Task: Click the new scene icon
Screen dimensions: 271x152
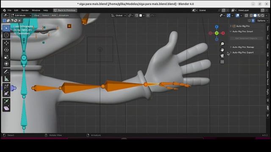Action: [x=224, y=10]
